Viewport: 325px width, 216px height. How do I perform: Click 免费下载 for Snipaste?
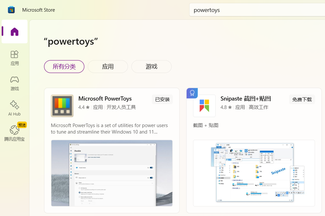(302, 100)
